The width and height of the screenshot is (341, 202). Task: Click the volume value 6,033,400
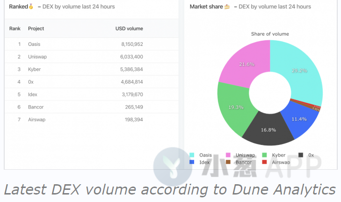coord(131,57)
